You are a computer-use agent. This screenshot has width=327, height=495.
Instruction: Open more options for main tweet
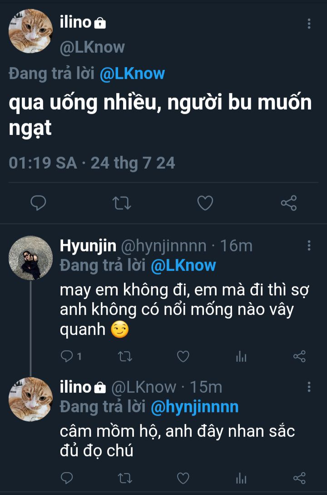coord(309,24)
